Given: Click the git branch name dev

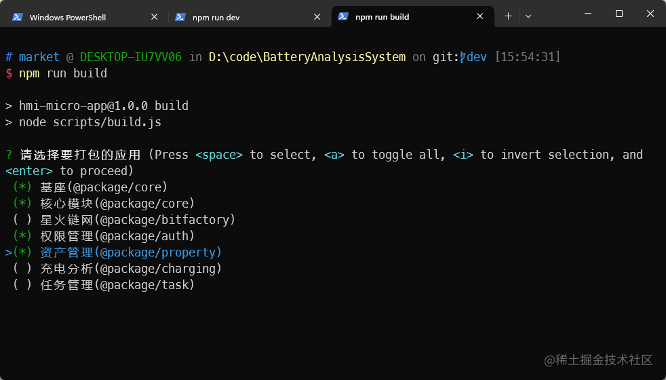Looking at the screenshot, I should tap(477, 57).
